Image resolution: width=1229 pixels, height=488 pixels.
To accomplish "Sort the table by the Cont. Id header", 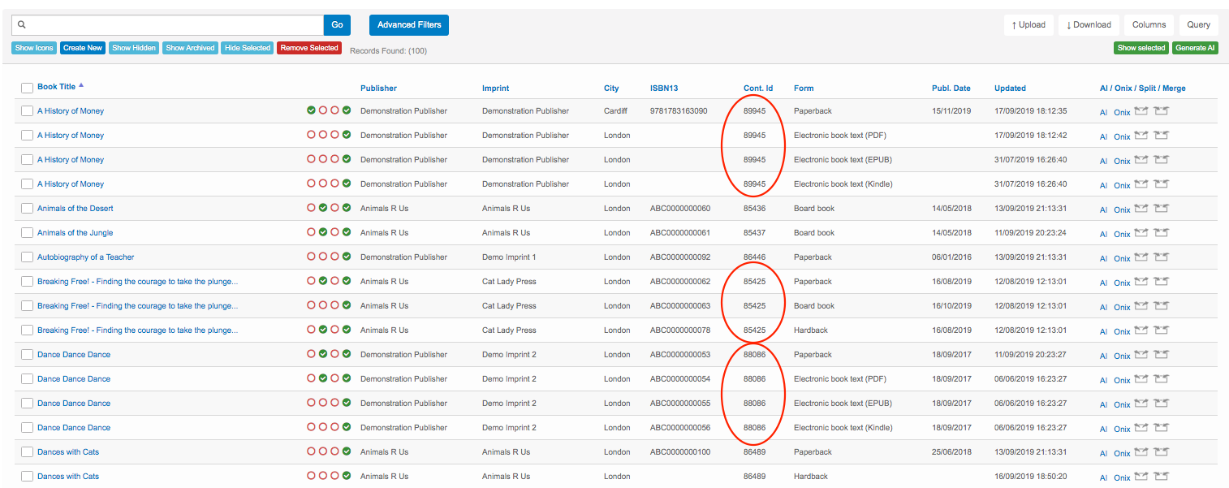I will click(x=758, y=89).
